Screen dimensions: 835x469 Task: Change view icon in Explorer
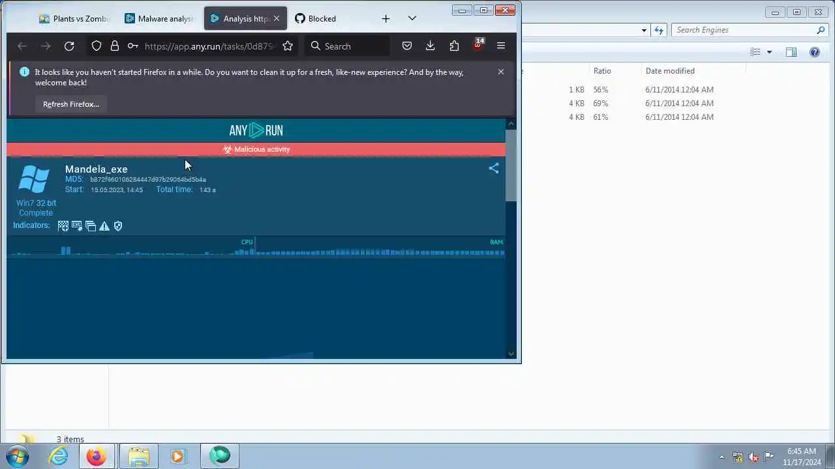point(755,52)
